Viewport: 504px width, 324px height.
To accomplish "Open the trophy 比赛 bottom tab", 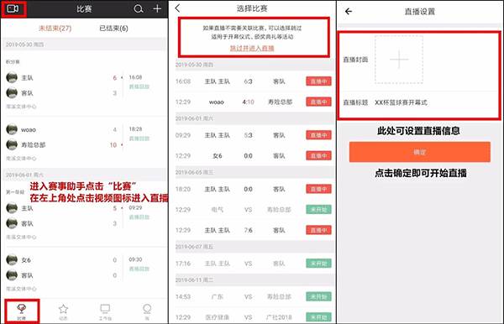I will [x=22, y=311].
